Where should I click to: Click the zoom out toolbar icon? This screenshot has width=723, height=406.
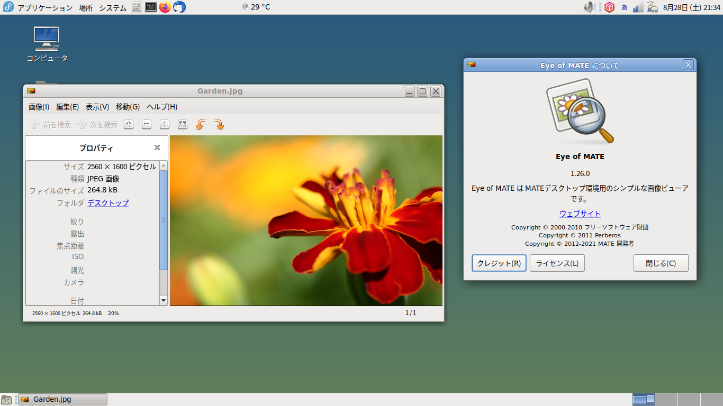147,124
